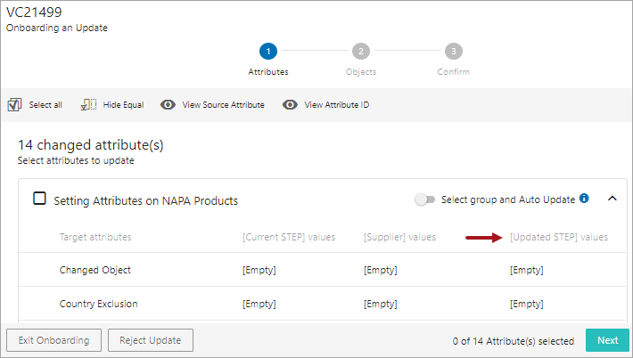The height and width of the screenshot is (358, 633).
Task: Click the Hide Equal icon
Action: coord(89,105)
